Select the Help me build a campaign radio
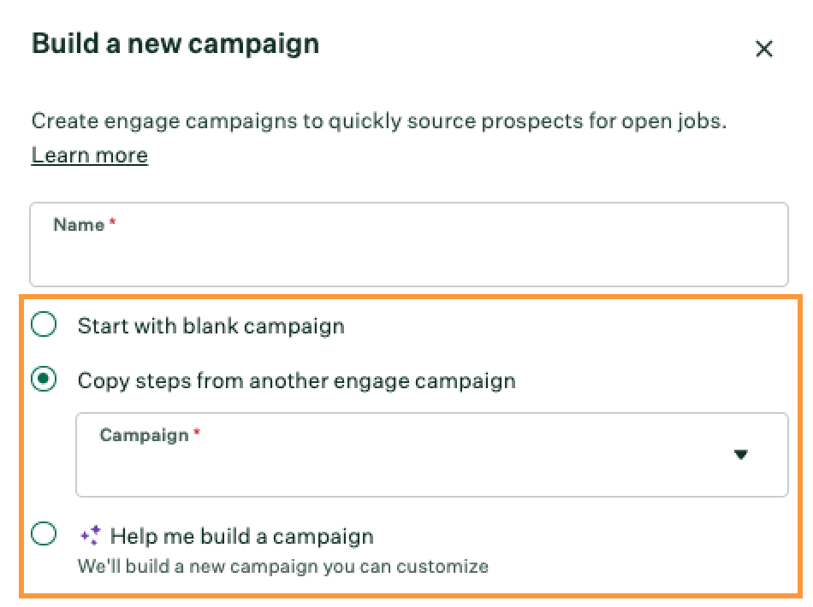 click(x=44, y=534)
